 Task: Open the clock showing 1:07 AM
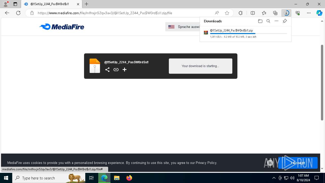[x=303, y=178]
